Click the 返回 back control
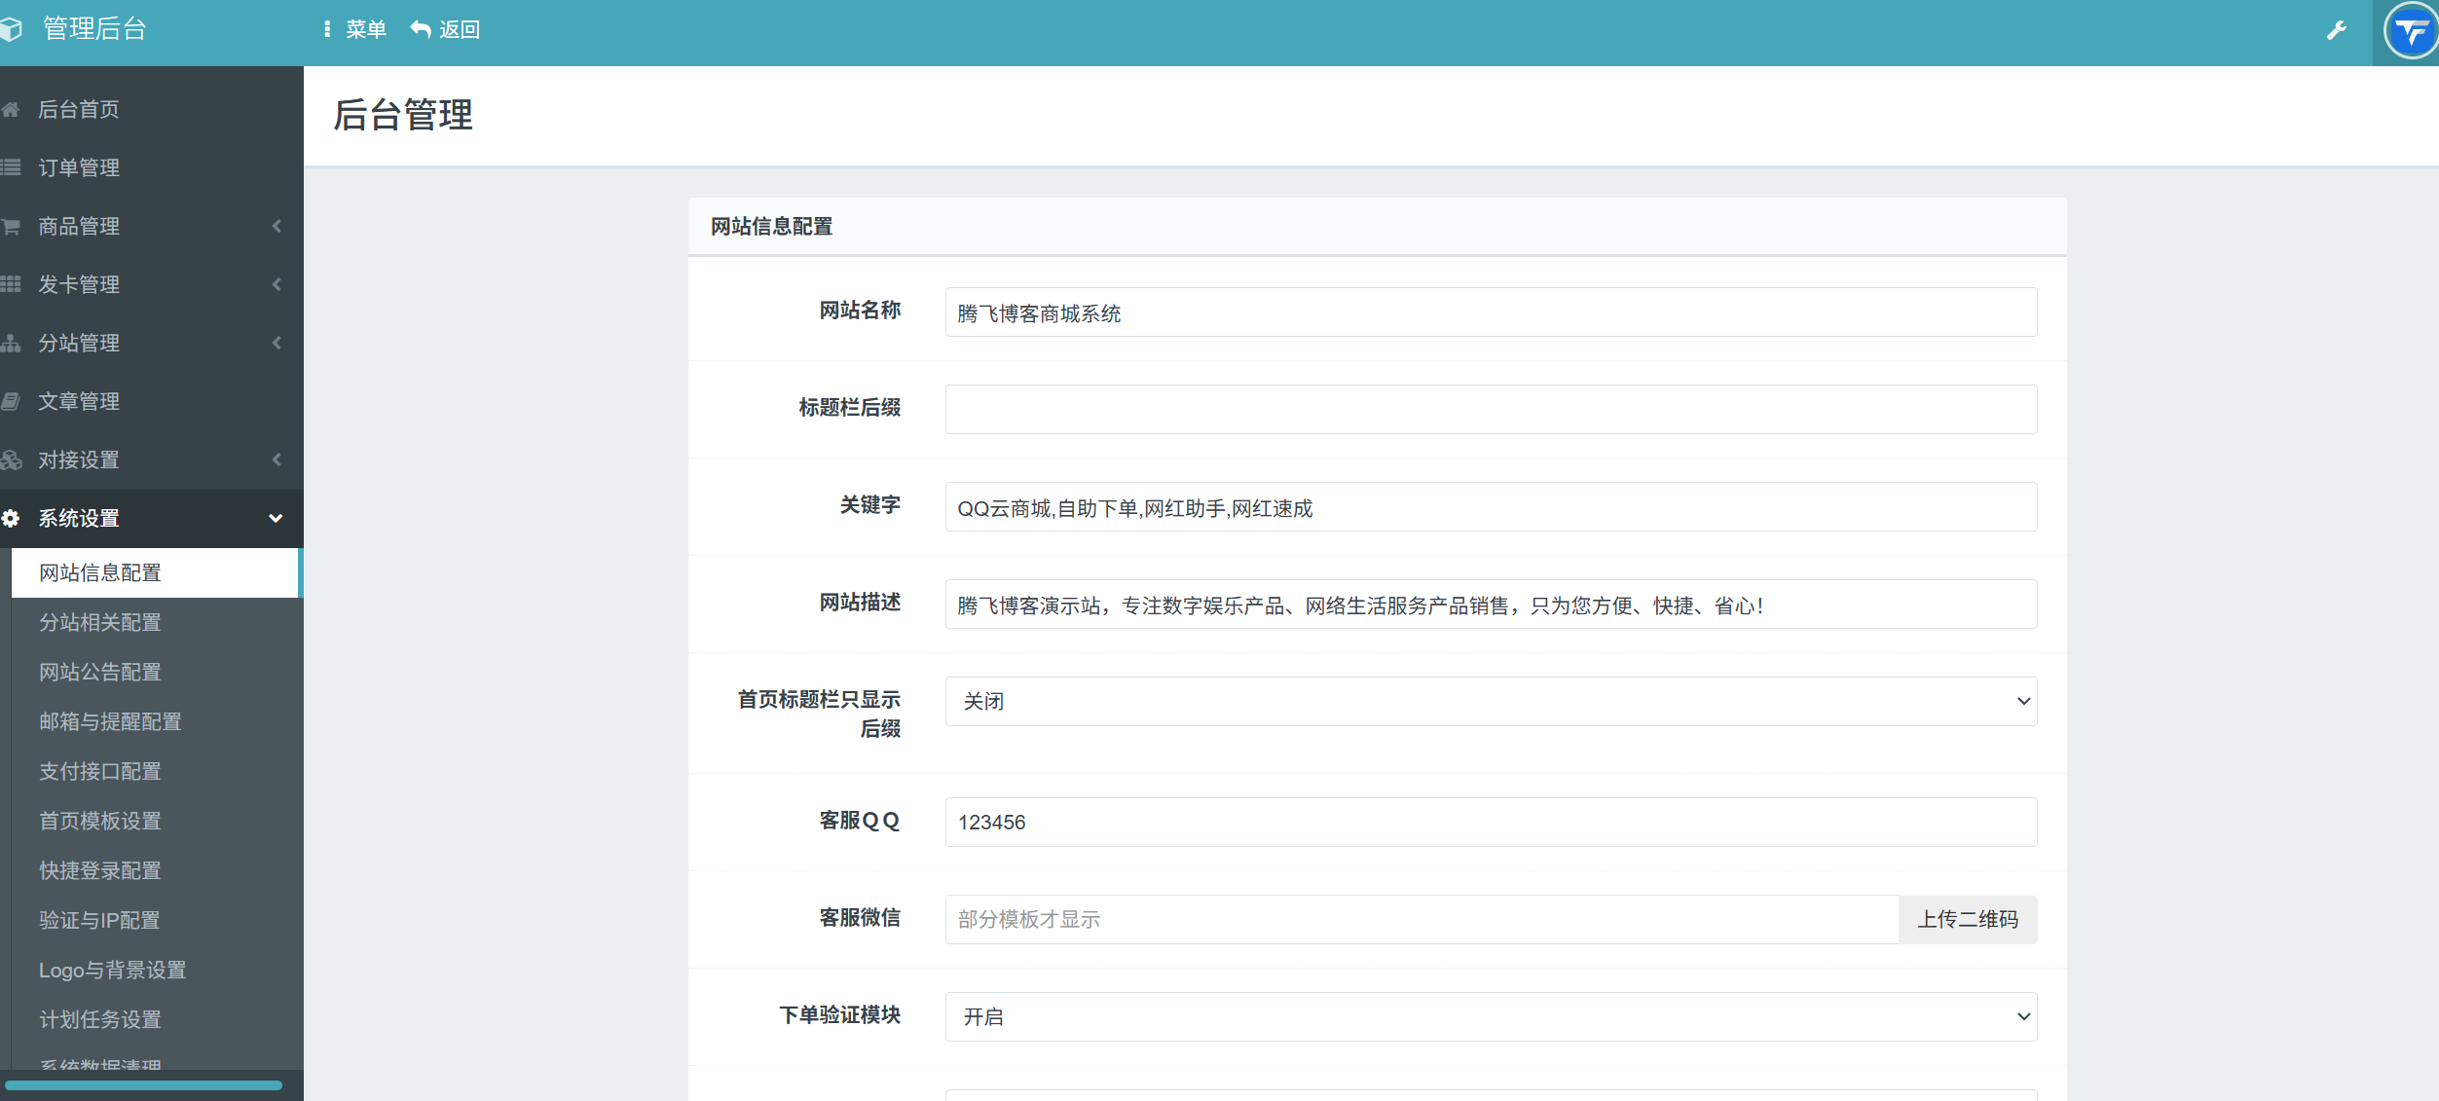The image size is (2439, 1101). coord(446,29)
